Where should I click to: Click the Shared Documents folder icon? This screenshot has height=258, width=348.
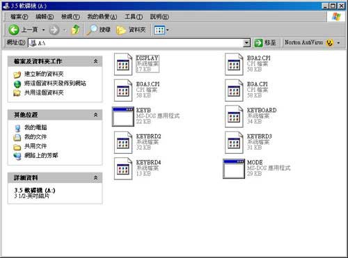17,147
